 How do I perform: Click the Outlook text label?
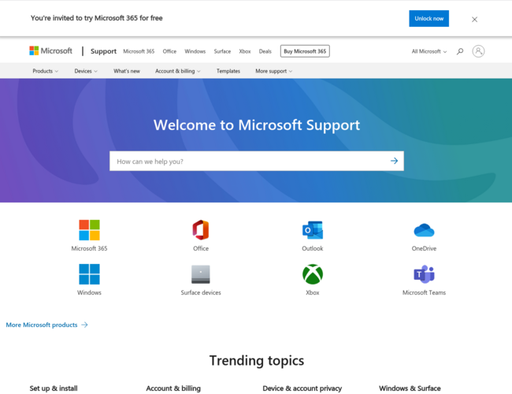[313, 248]
